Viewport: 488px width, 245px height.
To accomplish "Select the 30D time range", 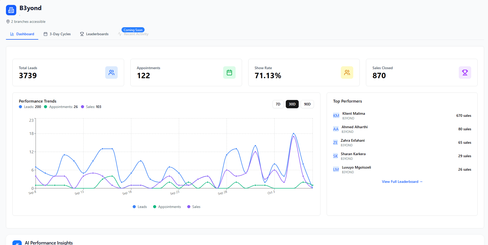I will pos(292,104).
